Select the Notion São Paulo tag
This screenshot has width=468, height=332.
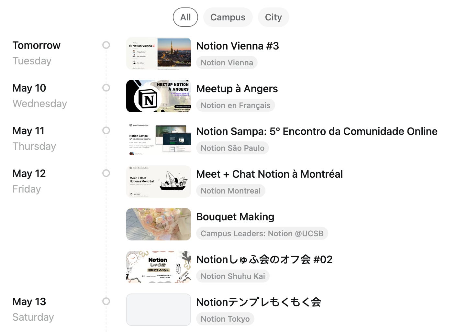point(232,148)
